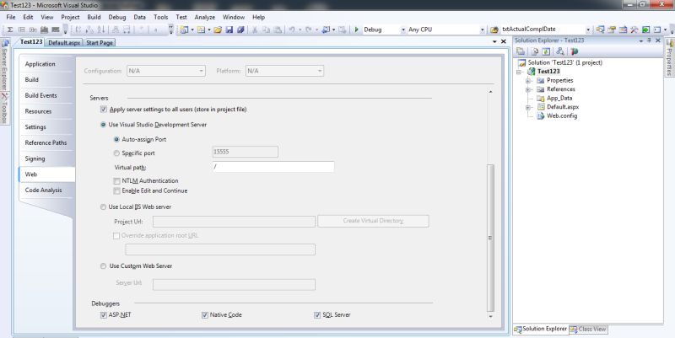Click the settings pane vertical scrollbar thumb
The width and height of the screenshot is (675, 338).
tap(490, 238)
